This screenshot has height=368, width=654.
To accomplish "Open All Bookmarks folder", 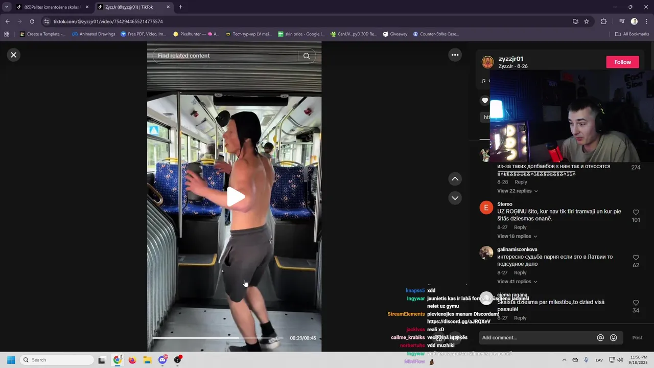I will [x=632, y=34].
